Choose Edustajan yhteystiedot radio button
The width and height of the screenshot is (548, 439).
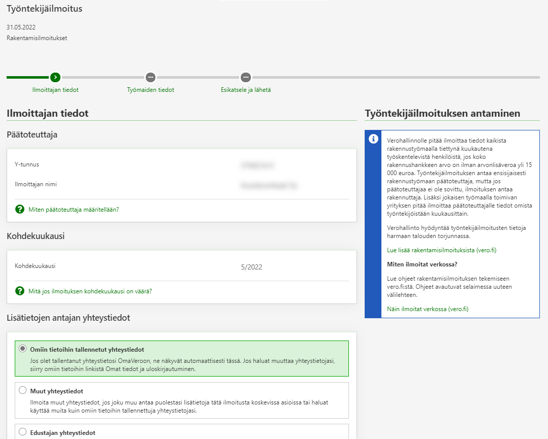point(22,432)
